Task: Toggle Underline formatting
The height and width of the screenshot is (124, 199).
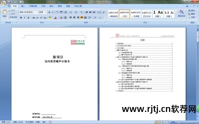Action: click(x=28, y=18)
